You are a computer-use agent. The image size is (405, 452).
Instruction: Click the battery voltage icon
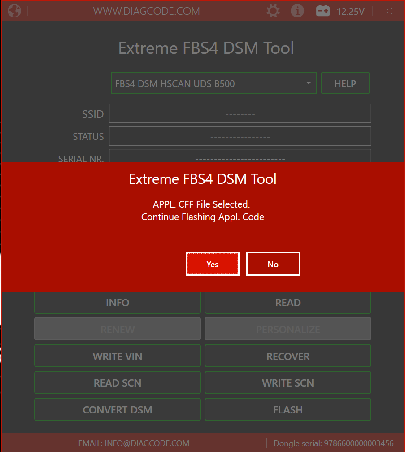coord(323,11)
